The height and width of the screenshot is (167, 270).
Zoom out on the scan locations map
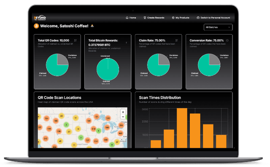[123, 117]
